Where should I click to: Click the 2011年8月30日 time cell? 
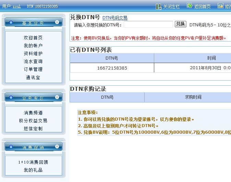[193, 68]
